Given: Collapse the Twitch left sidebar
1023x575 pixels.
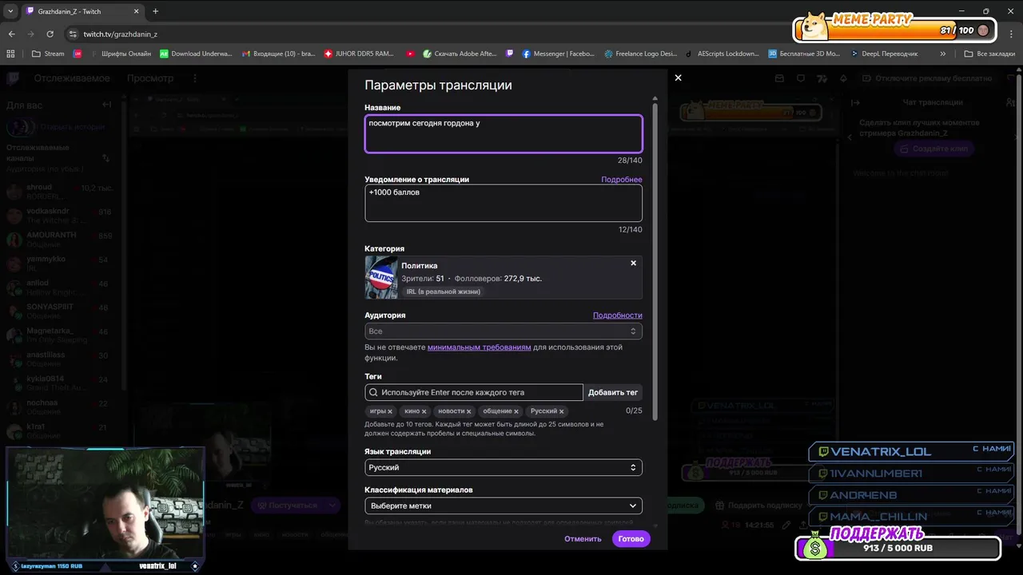Looking at the screenshot, I should pos(106,105).
